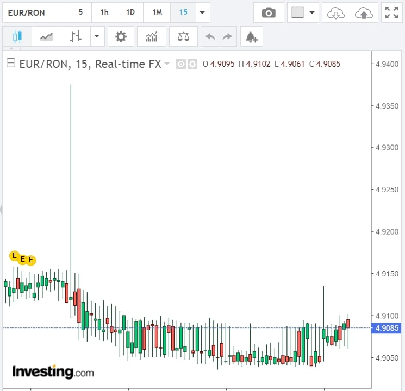The width and height of the screenshot is (405, 391).
Task: Take a chart snapshot with camera icon
Action: (269, 12)
